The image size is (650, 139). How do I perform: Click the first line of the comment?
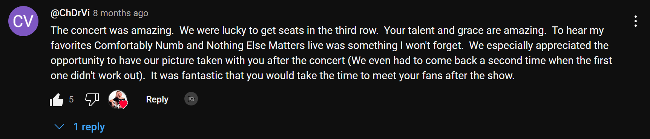[327, 31]
